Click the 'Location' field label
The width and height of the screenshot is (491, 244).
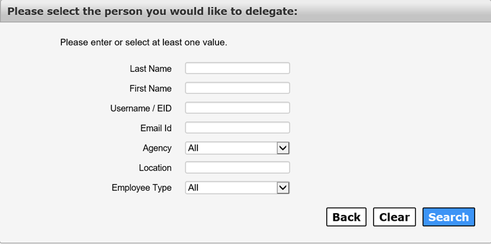point(155,168)
